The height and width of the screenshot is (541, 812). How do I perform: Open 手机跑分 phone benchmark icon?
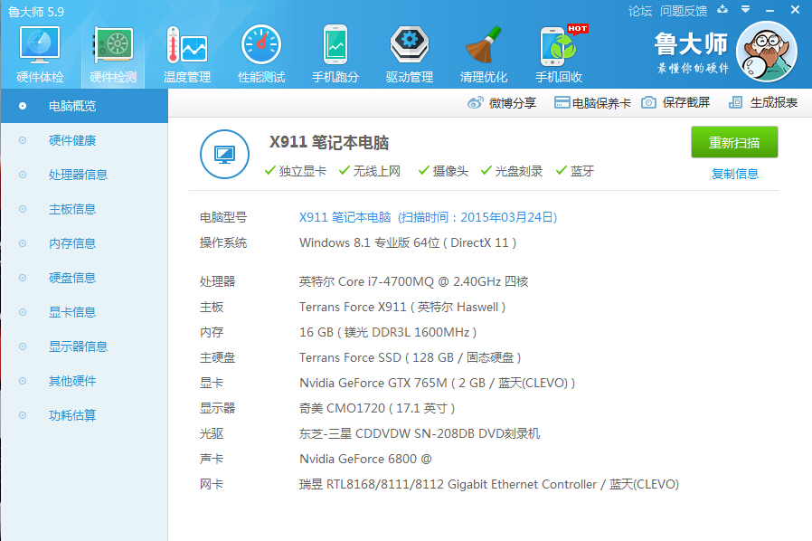click(335, 54)
